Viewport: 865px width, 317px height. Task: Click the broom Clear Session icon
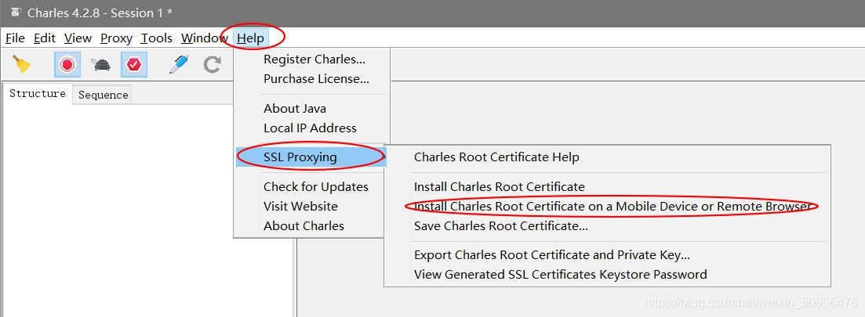point(21,64)
